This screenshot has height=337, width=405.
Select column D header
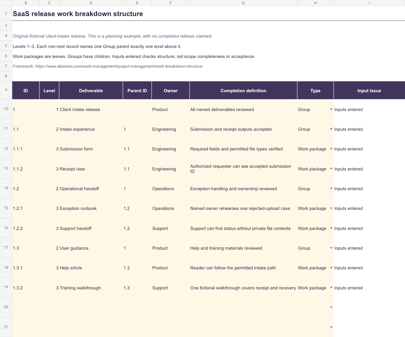point(91,3)
